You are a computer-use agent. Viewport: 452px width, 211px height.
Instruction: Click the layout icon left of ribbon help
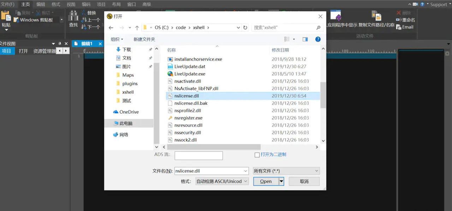click(415, 4)
